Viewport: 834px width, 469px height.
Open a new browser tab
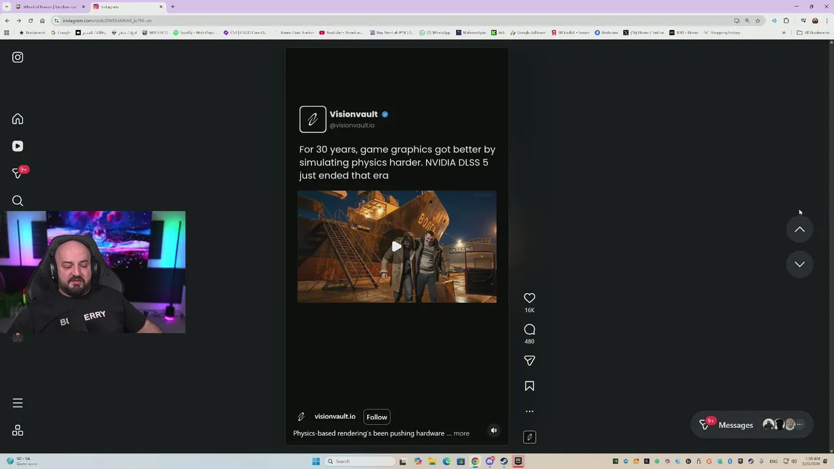pyautogui.click(x=173, y=7)
